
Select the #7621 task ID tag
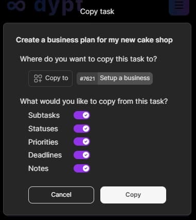click(87, 78)
